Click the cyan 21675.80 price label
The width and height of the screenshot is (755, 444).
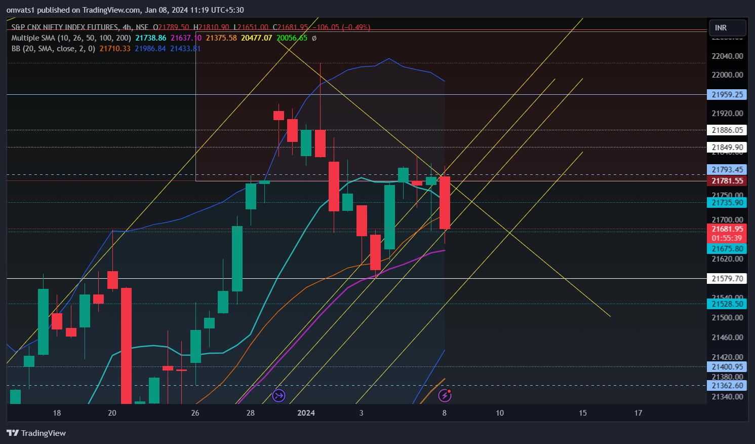[x=727, y=249]
